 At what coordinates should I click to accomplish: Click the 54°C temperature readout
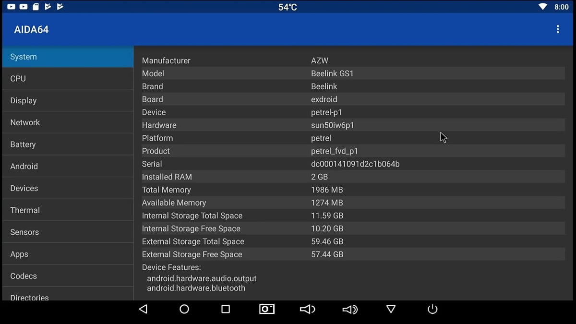click(x=288, y=7)
